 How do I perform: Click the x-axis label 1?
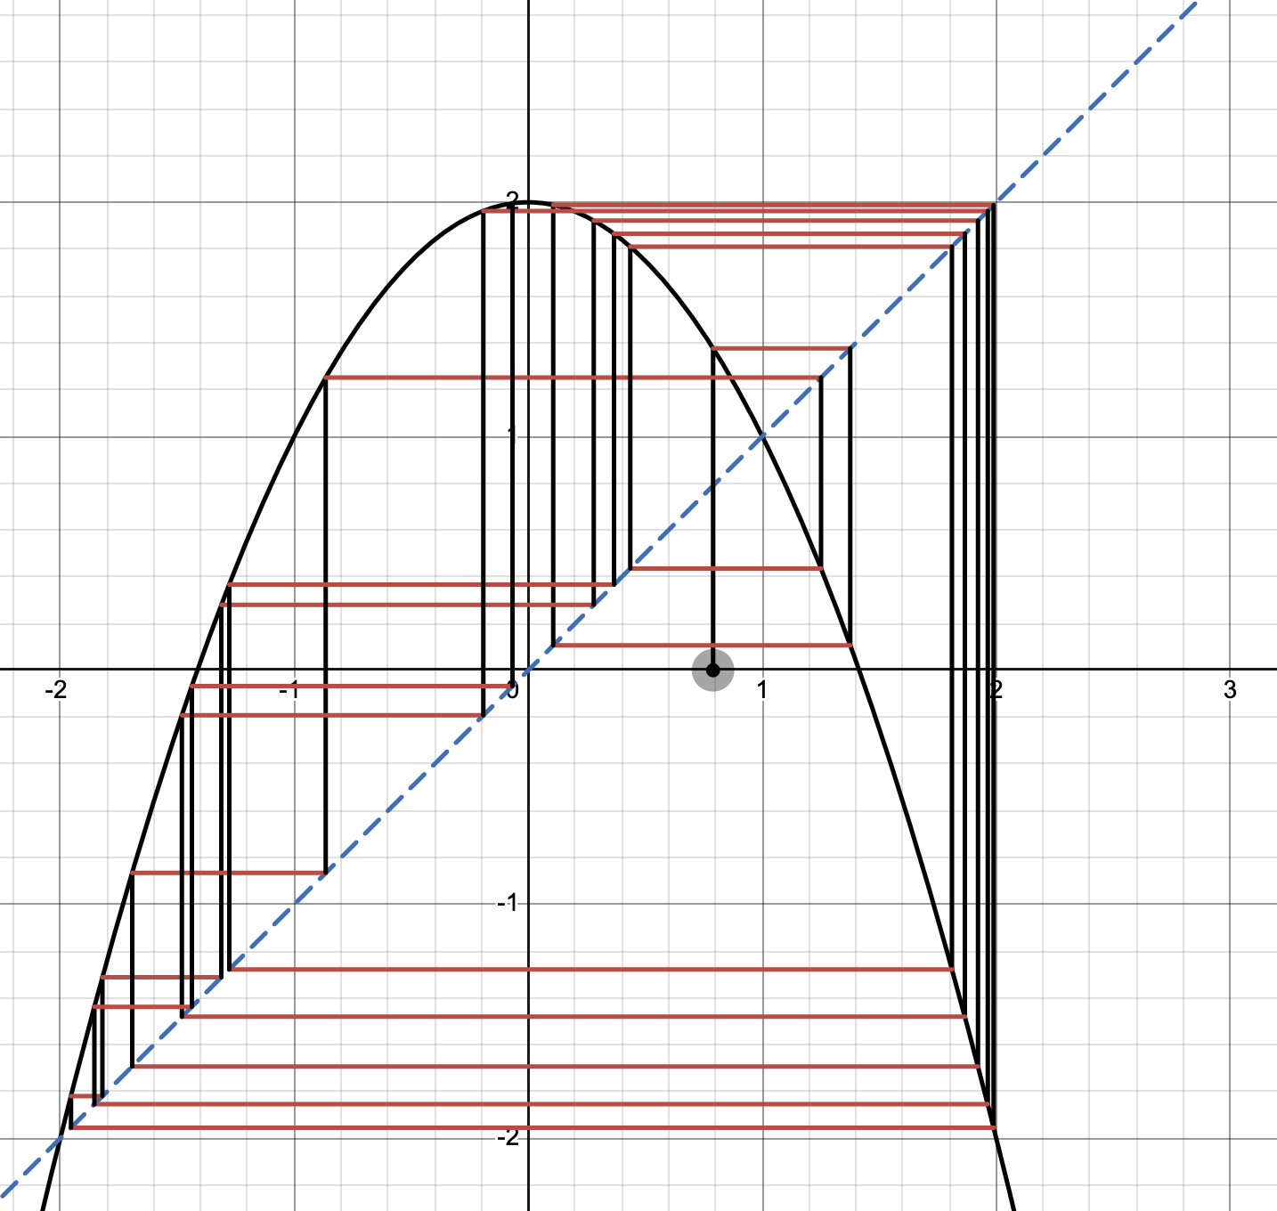click(x=762, y=689)
